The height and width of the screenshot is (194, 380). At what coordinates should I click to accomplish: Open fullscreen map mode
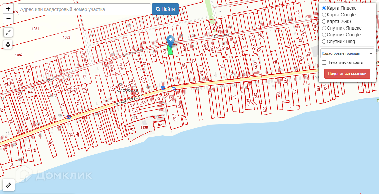8,32
